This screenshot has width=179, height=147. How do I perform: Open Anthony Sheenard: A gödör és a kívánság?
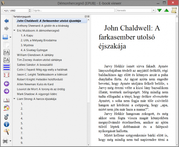click(x=43, y=26)
